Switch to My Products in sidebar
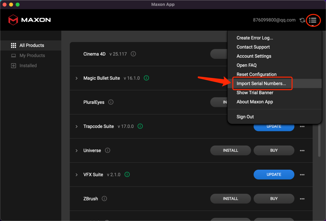 pos(32,56)
